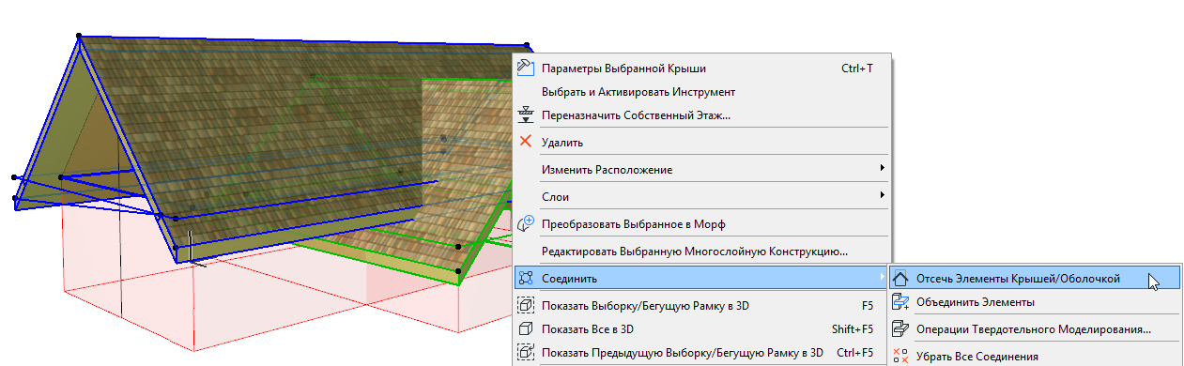Choose Выбрать и Активировать Инструмент

700,92
